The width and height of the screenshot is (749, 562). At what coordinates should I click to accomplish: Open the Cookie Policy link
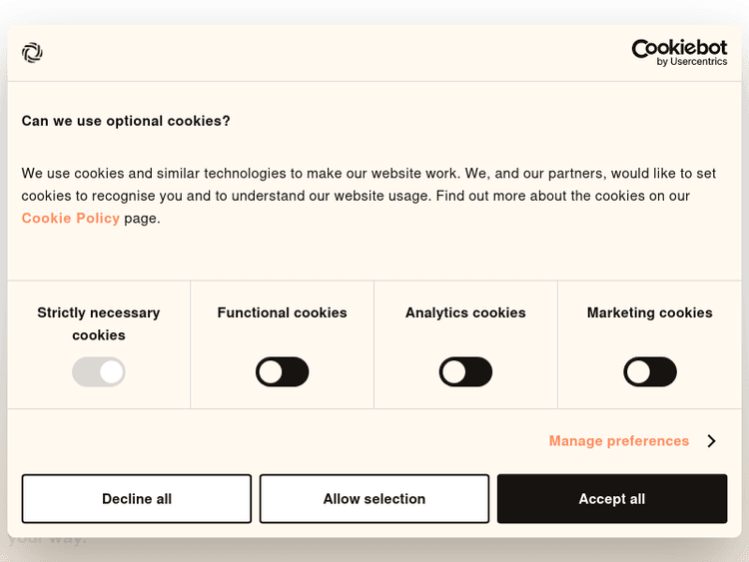point(71,218)
